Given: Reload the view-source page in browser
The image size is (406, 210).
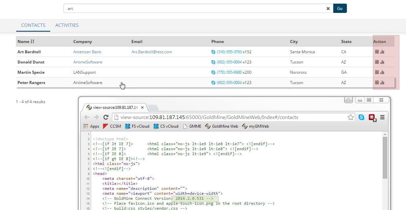Looking at the screenshot, I should tap(106, 117).
